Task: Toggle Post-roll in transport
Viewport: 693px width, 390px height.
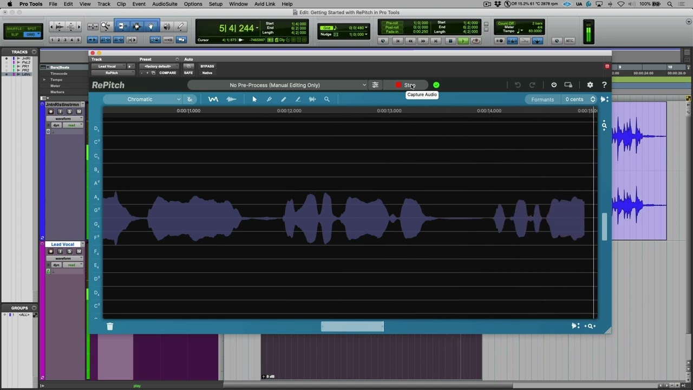Action: point(392,27)
